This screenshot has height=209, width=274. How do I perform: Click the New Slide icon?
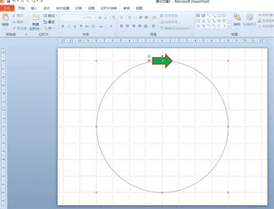(x=36, y=17)
